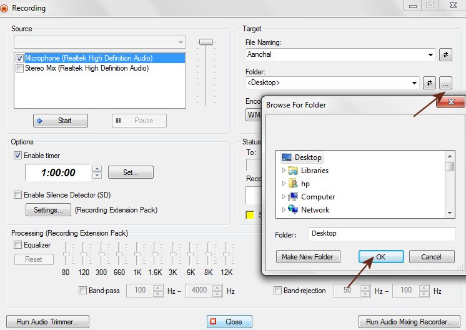The image size is (466, 330).
Task: Expand the Computer tree node
Action: pos(284,196)
